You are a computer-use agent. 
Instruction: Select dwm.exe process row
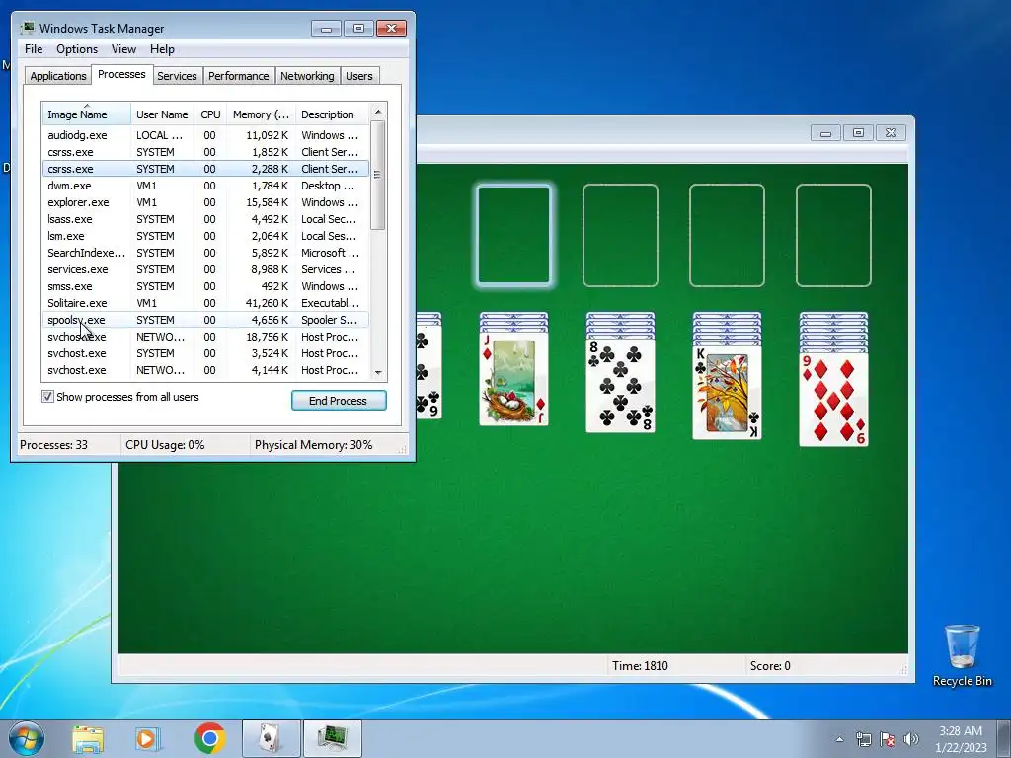click(x=205, y=186)
